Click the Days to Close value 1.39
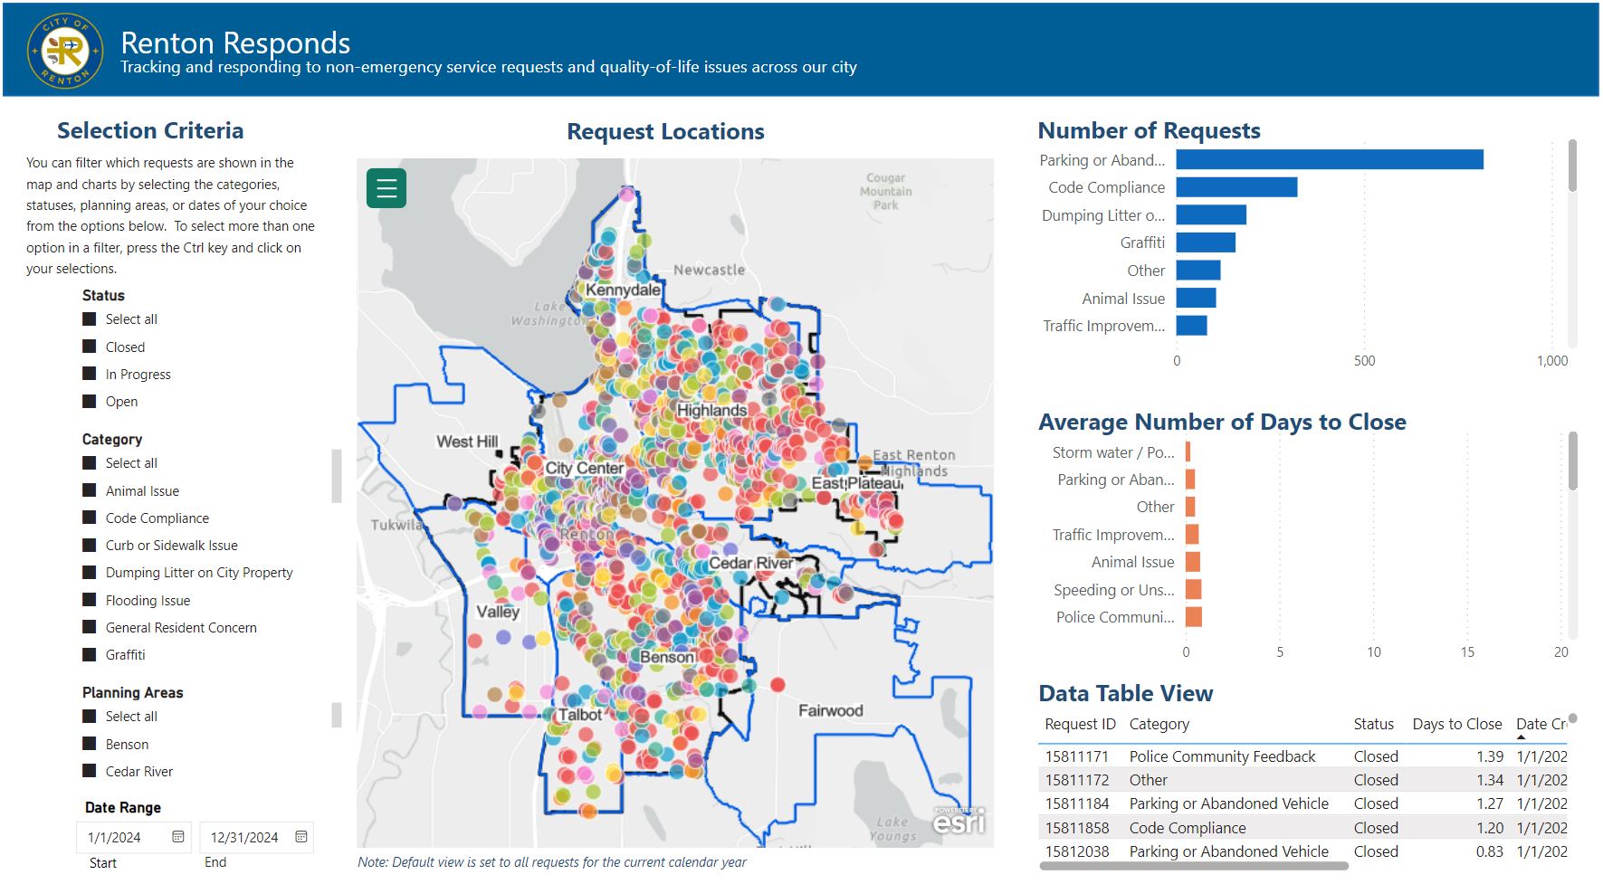Screen dimensions: 1603x884 tap(1489, 756)
